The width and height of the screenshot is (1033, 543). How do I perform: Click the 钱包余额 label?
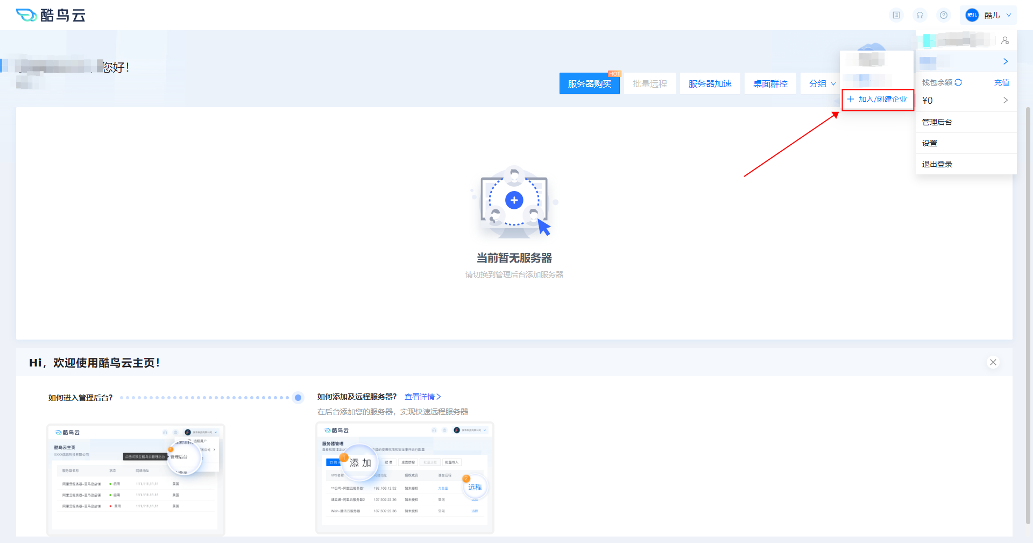coord(937,82)
